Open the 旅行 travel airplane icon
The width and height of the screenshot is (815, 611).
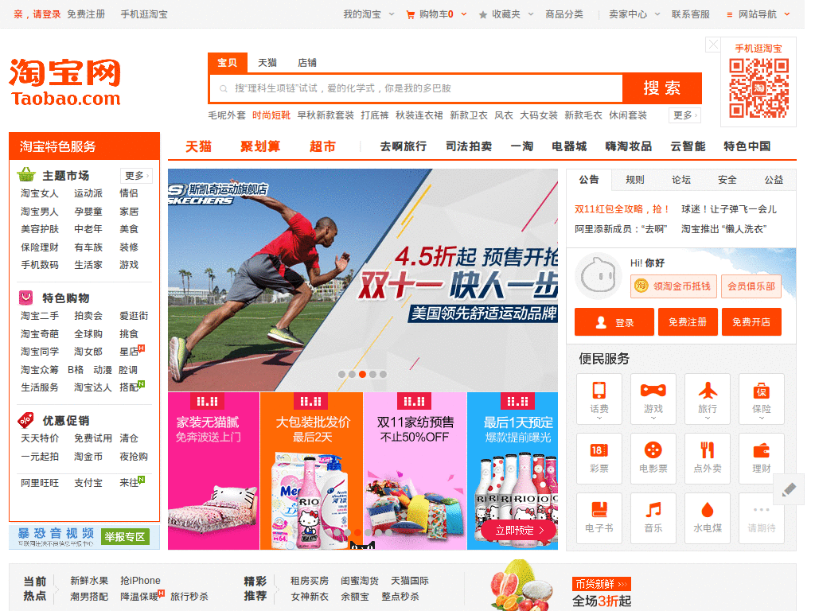click(x=707, y=398)
